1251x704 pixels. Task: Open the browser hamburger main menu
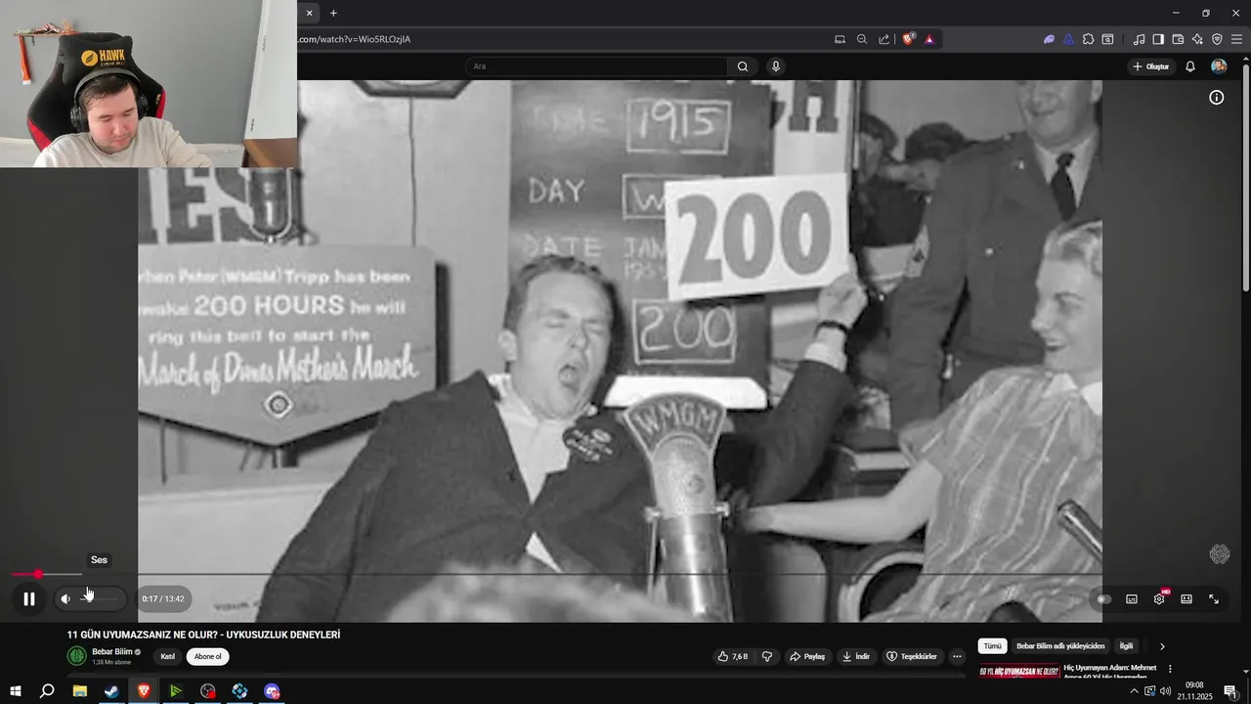tap(1236, 39)
